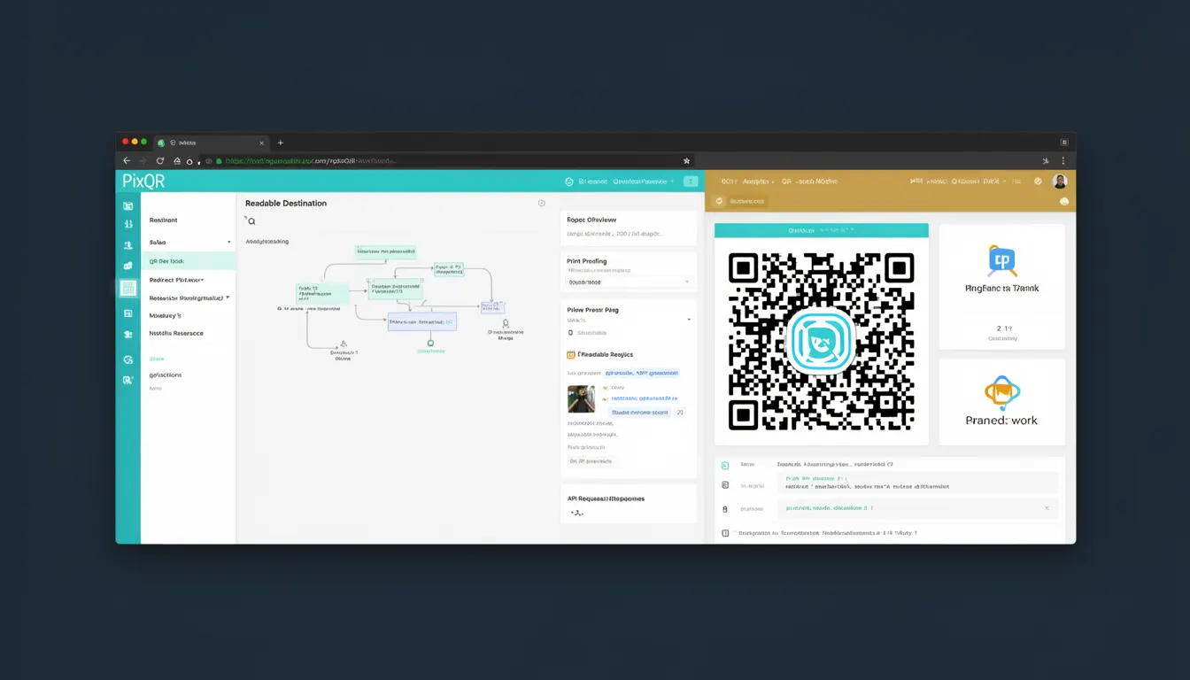Select the highlighted QR sidebar item
Viewport: 1190px width, 680px height.
coord(189,260)
